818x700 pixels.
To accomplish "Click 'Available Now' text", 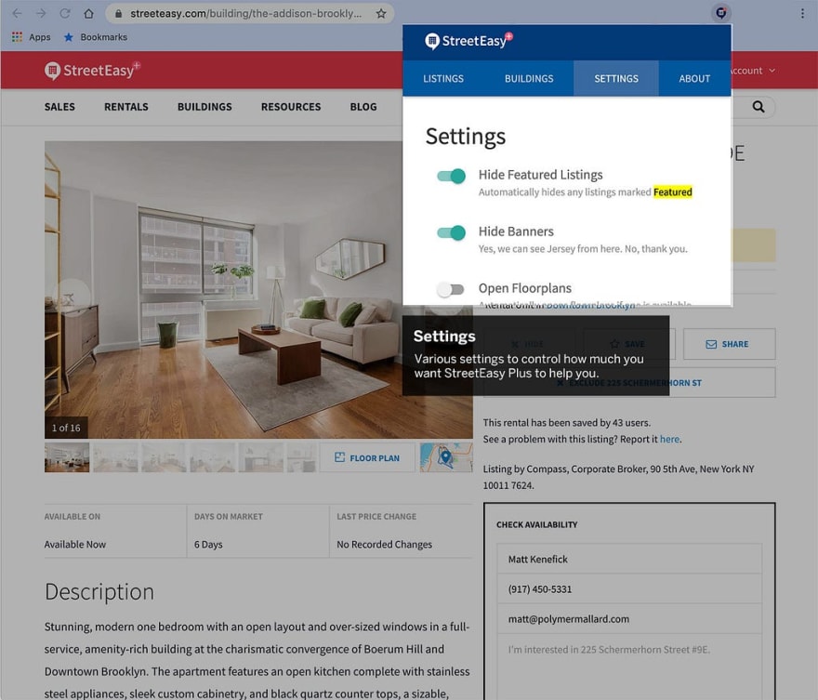I will click(75, 544).
